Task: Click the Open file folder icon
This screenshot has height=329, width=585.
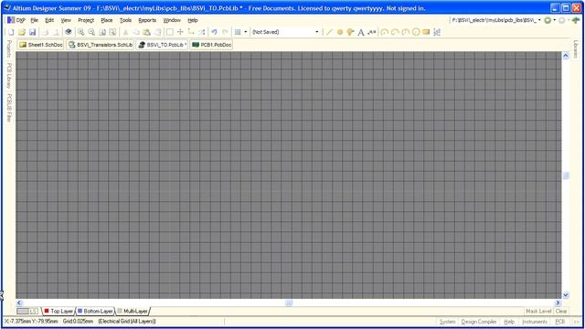Action: coord(22,32)
